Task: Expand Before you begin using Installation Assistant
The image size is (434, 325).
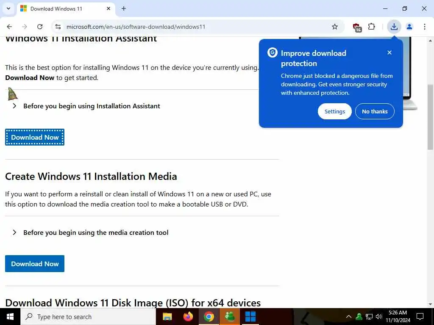Action: 86,106
